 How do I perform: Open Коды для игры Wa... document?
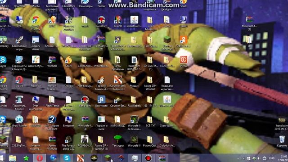pyautogui.click(x=167, y=83)
